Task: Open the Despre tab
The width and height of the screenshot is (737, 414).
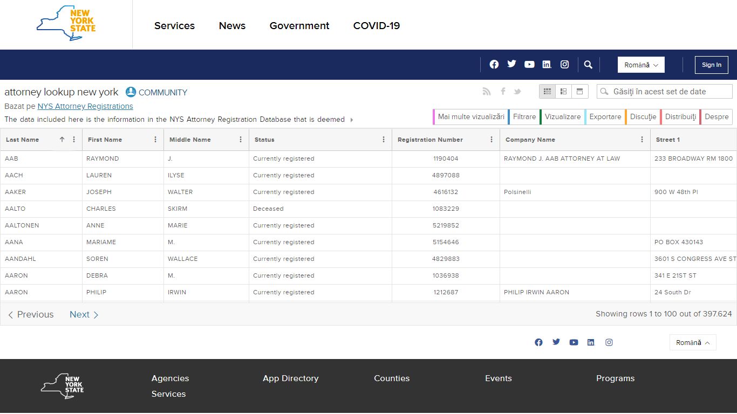Action: (x=716, y=116)
